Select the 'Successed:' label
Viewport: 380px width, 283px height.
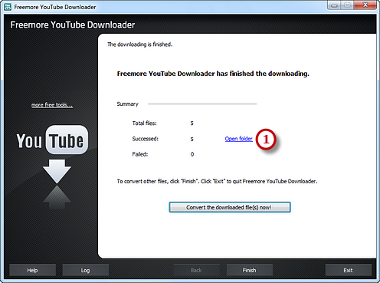pyautogui.click(x=146, y=139)
